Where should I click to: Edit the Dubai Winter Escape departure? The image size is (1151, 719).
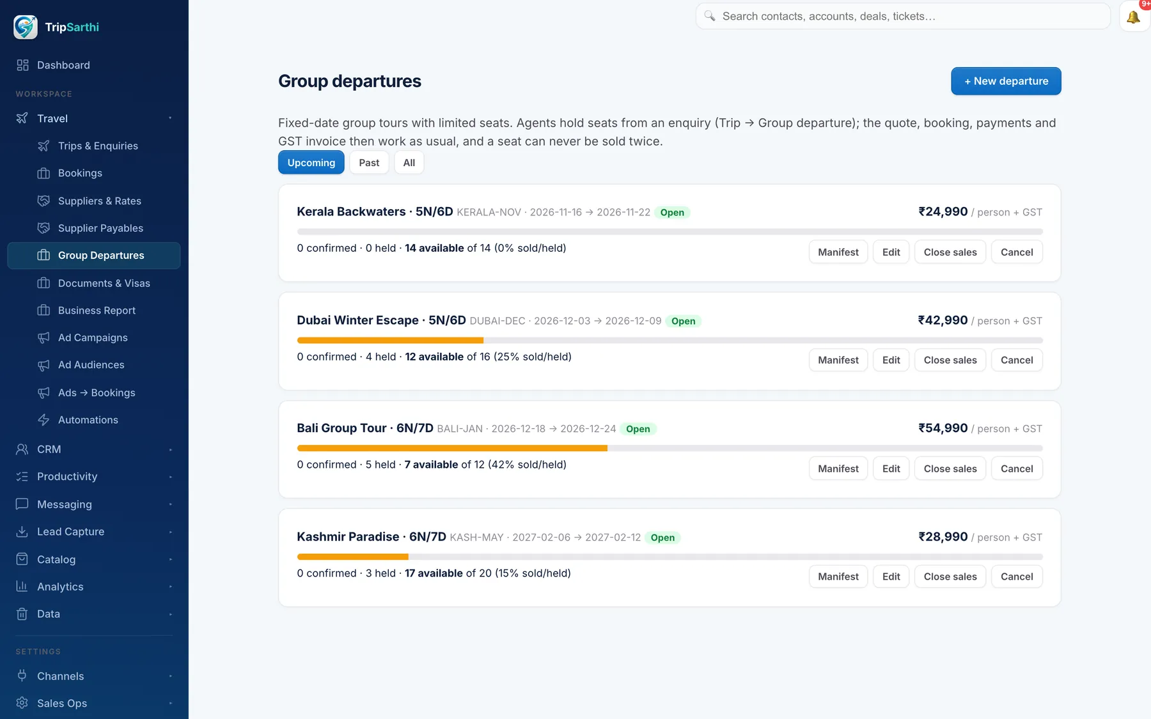click(891, 360)
